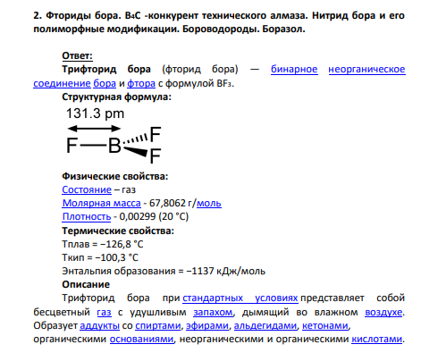
Task: Open the 'фтора' hyperlink
Action: [141, 83]
